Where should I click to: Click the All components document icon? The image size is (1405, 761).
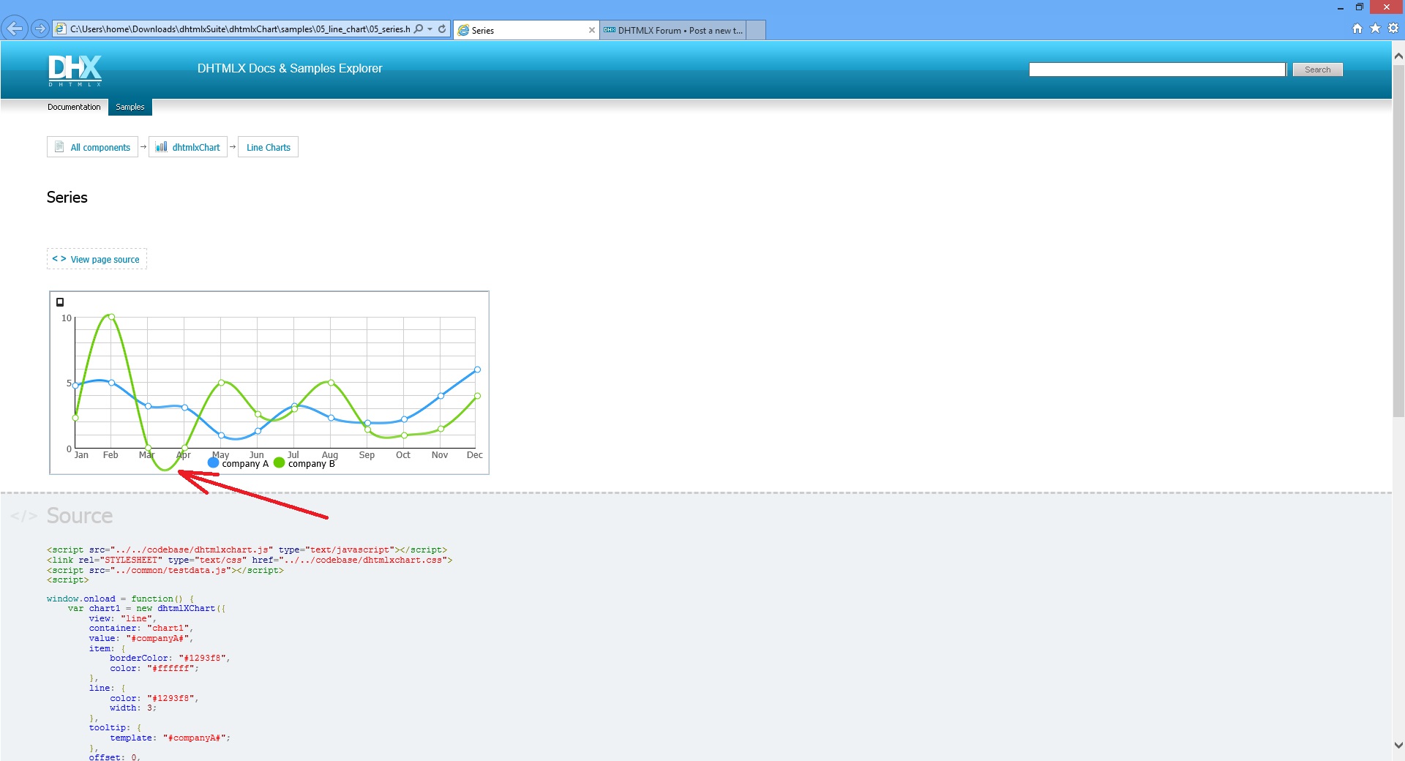[59, 147]
